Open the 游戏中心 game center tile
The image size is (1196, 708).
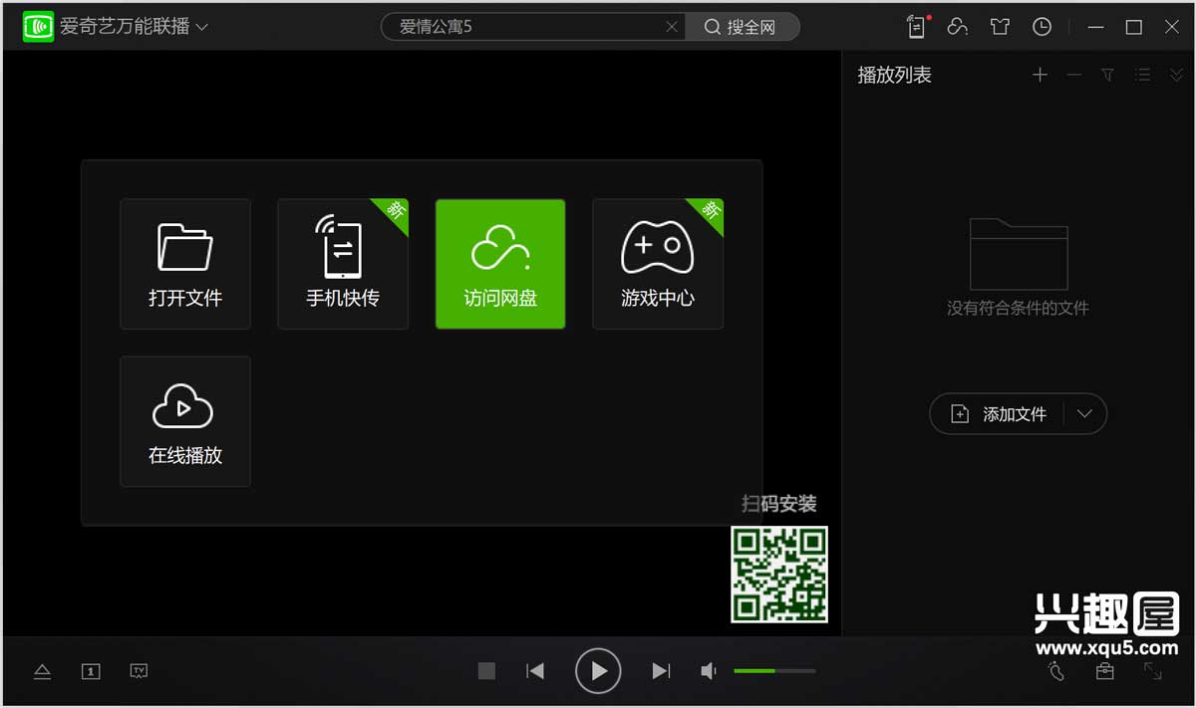click(658, 264)
